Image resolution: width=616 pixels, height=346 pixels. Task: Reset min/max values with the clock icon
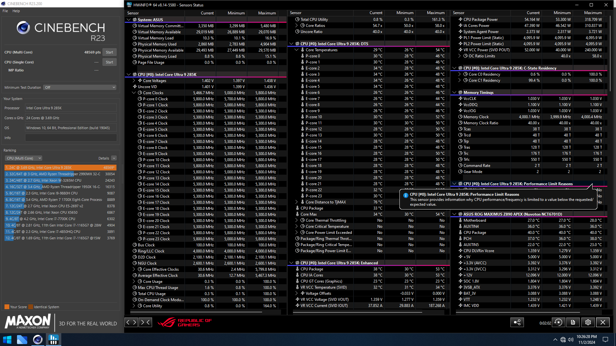pyautogui.click(x=559, y=322)
